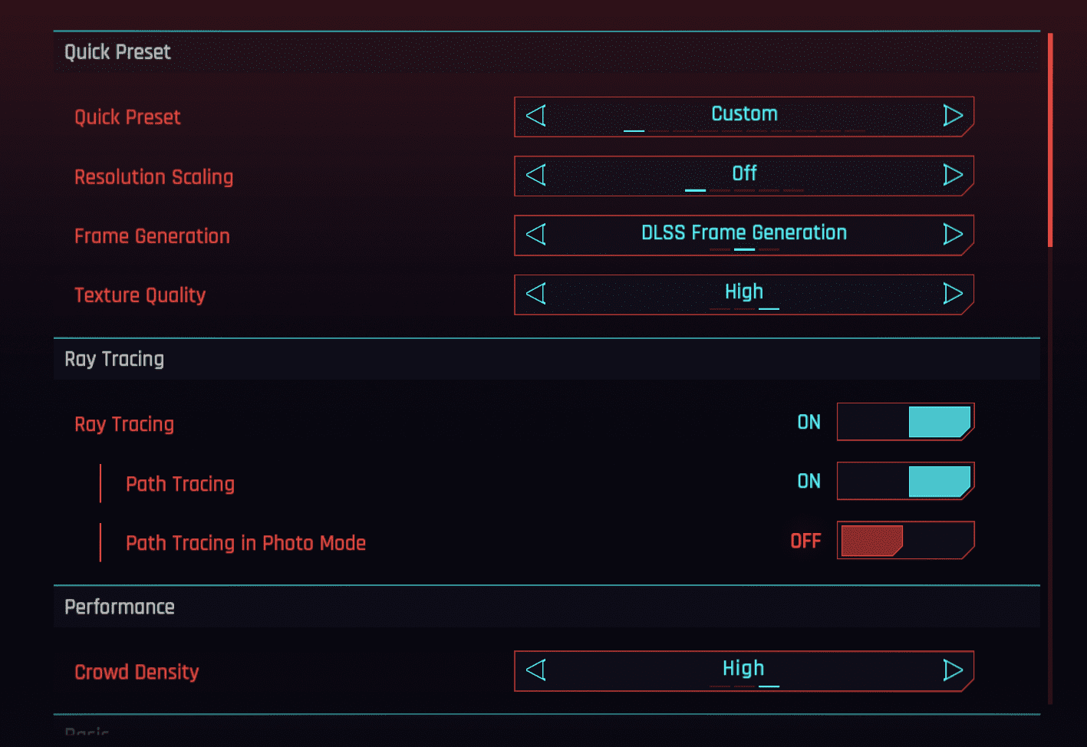The image size is (1087, 747).
Task: Click the Custom preset value field
Action: 743,114
